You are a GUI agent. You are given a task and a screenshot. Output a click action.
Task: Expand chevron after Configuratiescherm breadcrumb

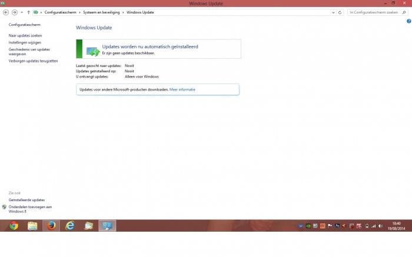(79, 12)
